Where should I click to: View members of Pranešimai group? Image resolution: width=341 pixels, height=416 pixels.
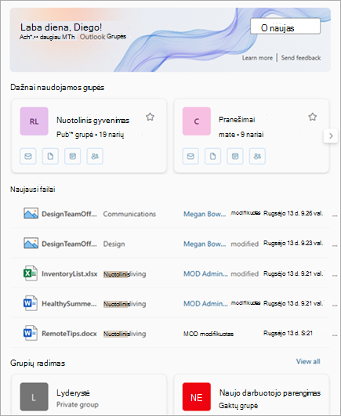(257, 156)
